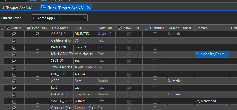Viewport: 237px width, 110px height.
Task: Toggle Visible for the MUNICIPALITY row
Action: 14,54
